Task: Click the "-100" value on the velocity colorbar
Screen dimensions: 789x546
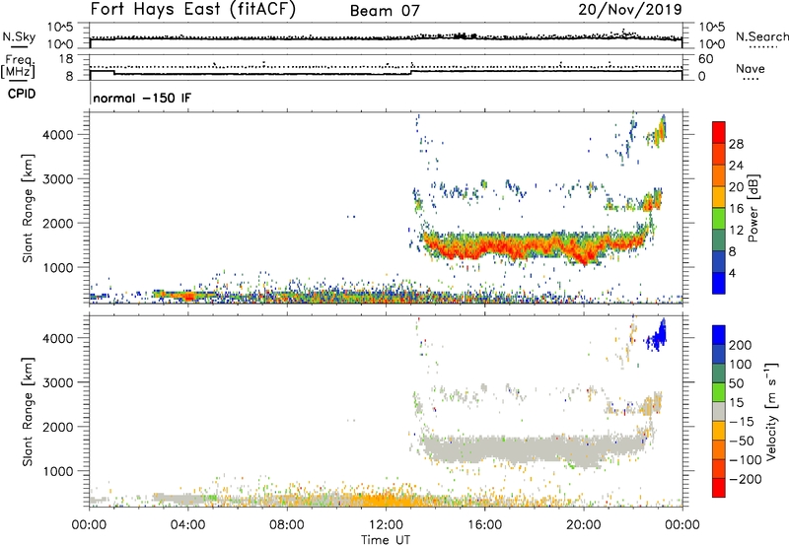Action: (x=745, y=460)
